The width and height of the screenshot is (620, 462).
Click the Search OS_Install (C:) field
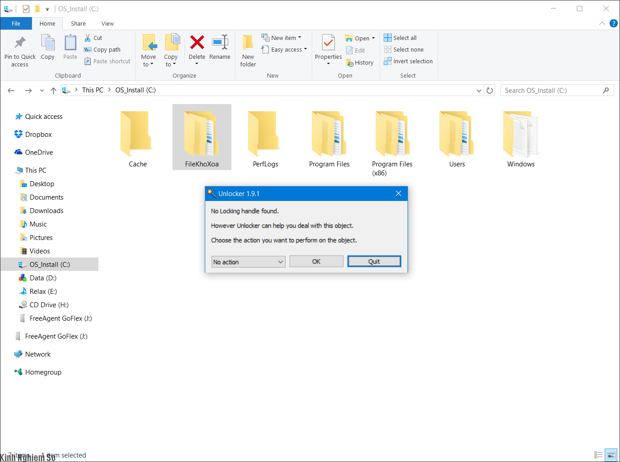click(557, 91)
